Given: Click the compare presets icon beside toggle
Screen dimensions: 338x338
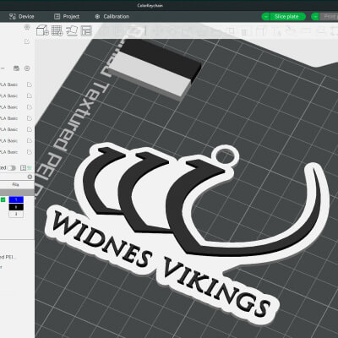Looking at the screenshot, I should 24,168.
